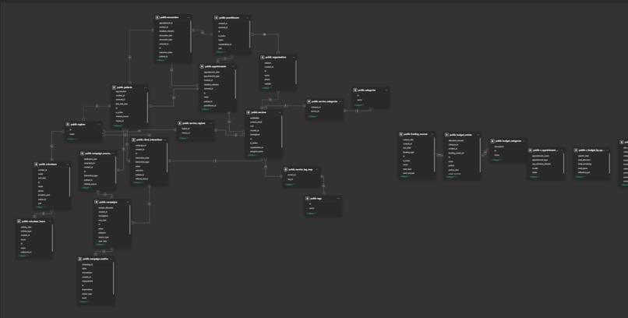This screenshot has height=318, width=628.
Task: Open the ellipsis menu on public.service_tag_map
Action: [316, 169]
